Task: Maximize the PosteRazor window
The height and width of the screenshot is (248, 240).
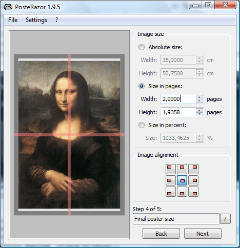Action: [208, 5]
